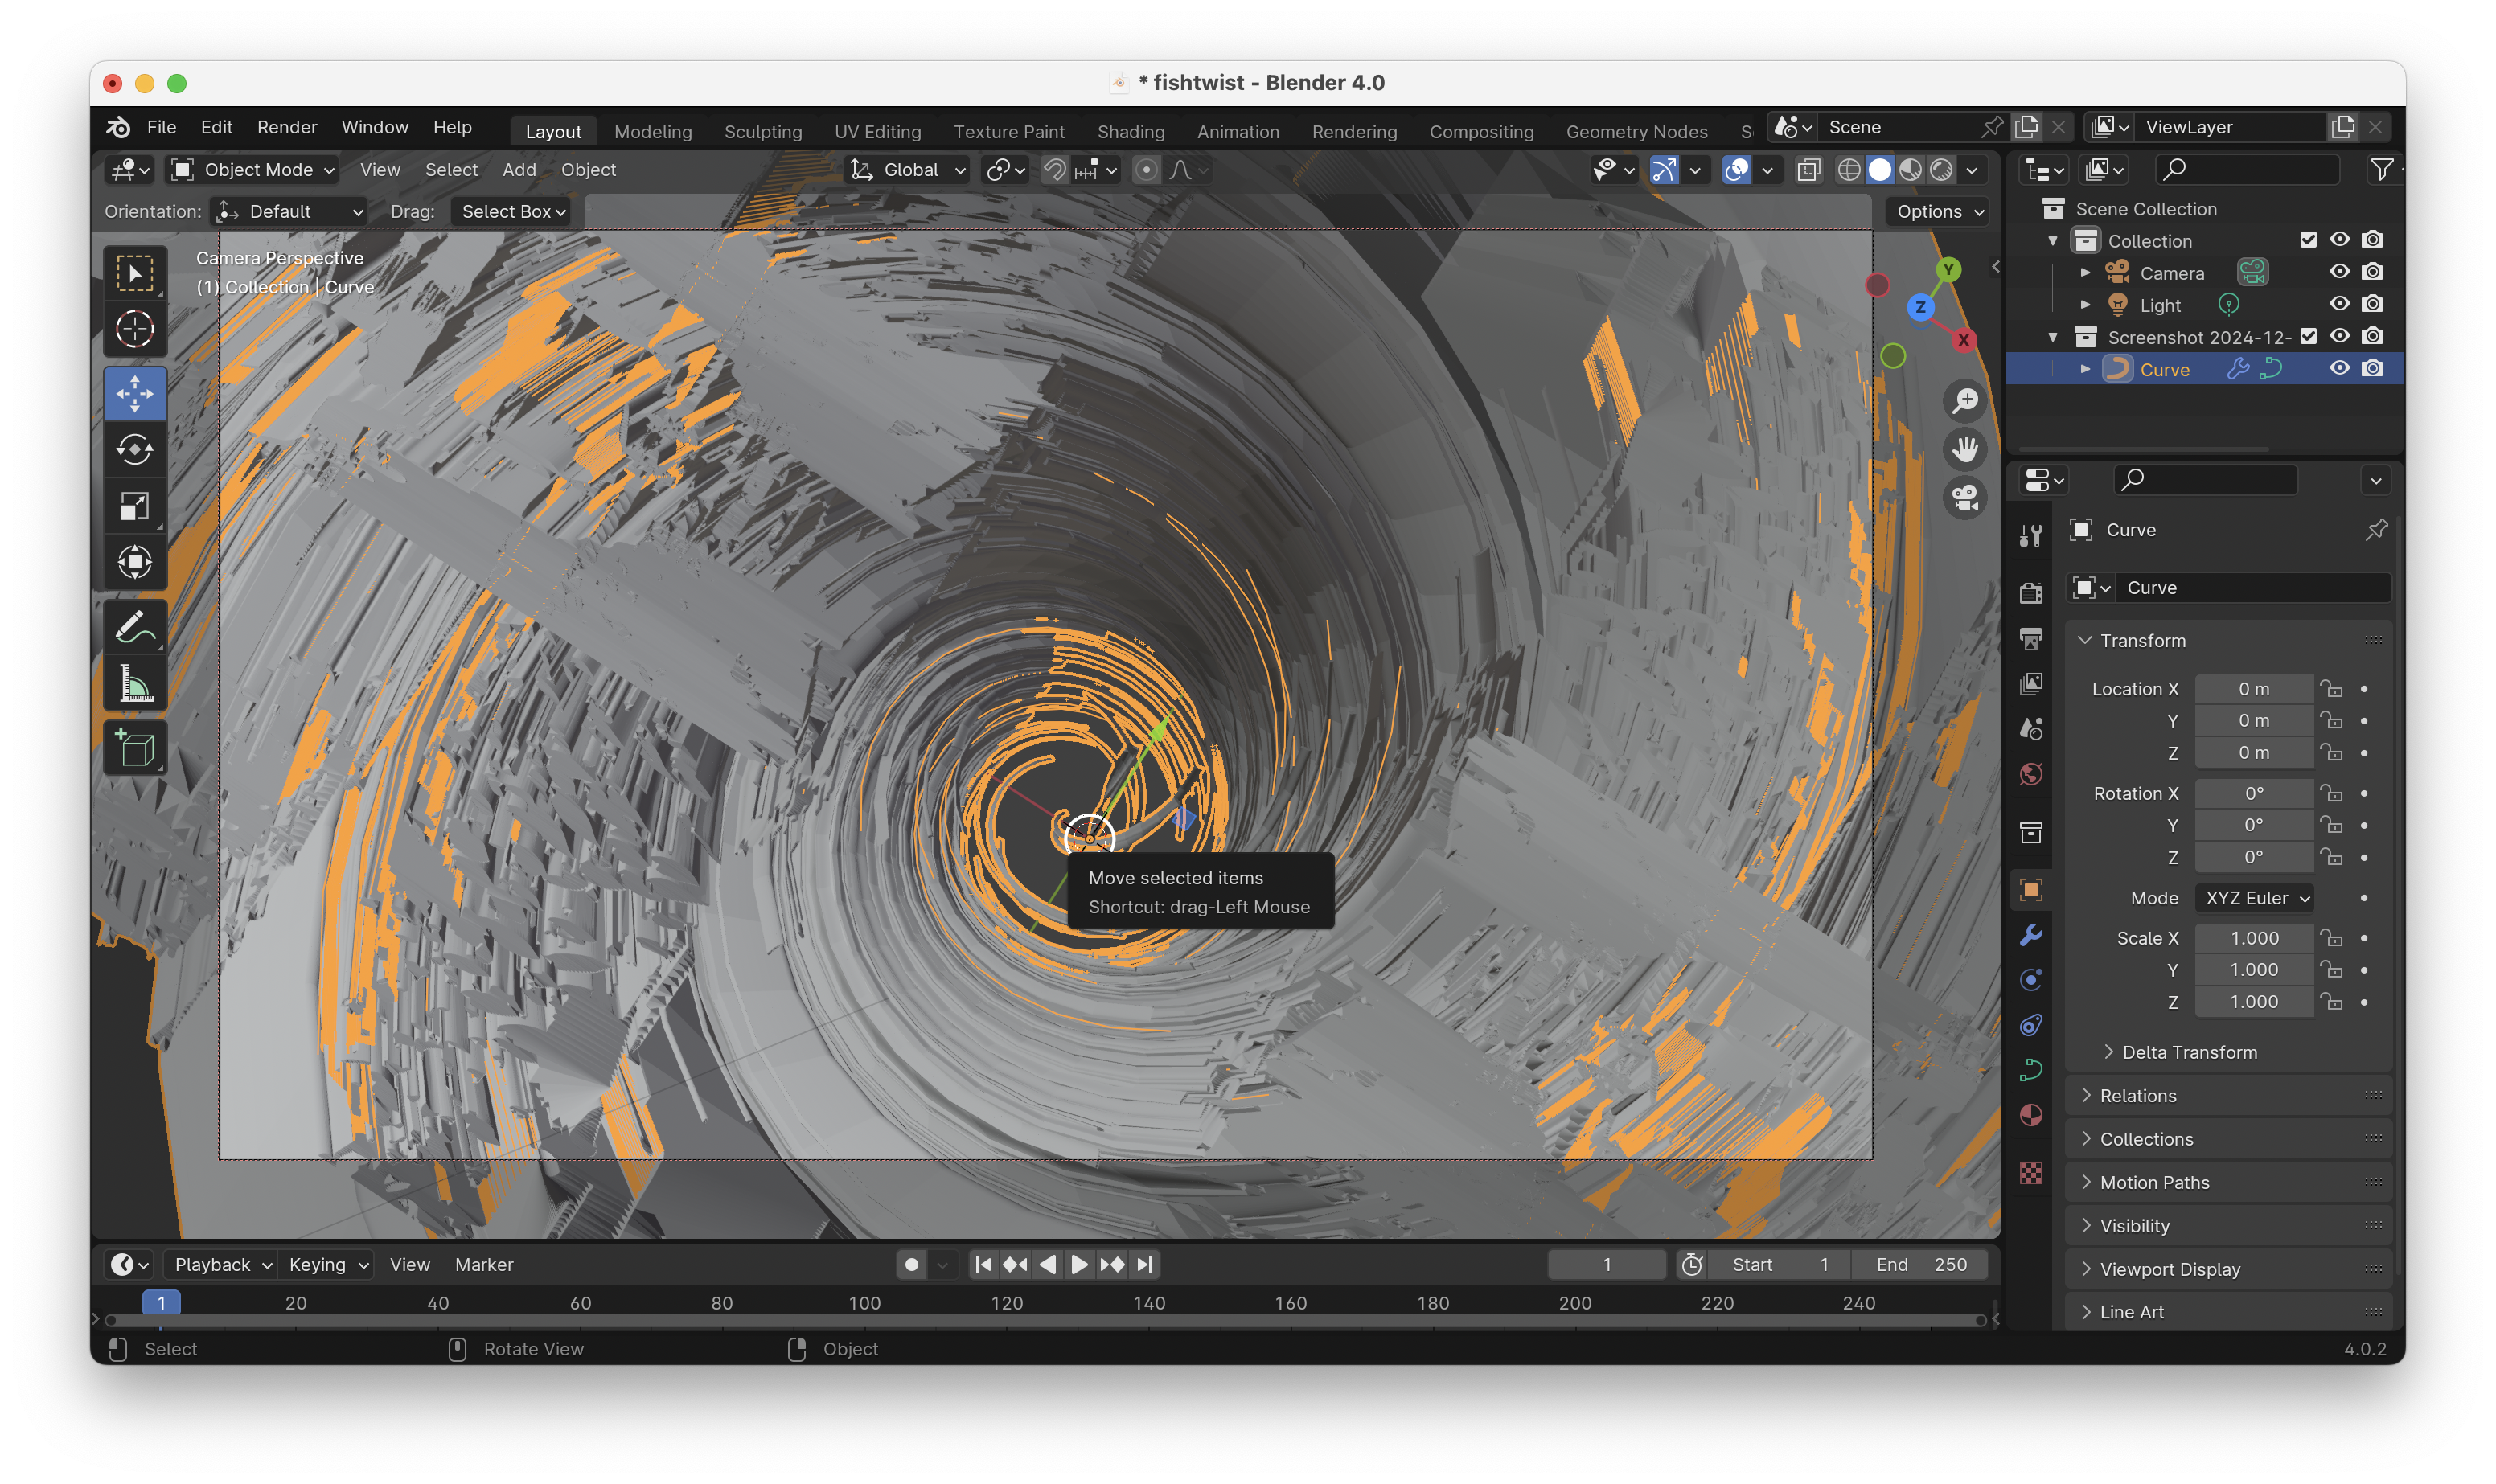Click the Options button in the viewport header
The image size is (2496, 1484).
[x=1938, y=212]
